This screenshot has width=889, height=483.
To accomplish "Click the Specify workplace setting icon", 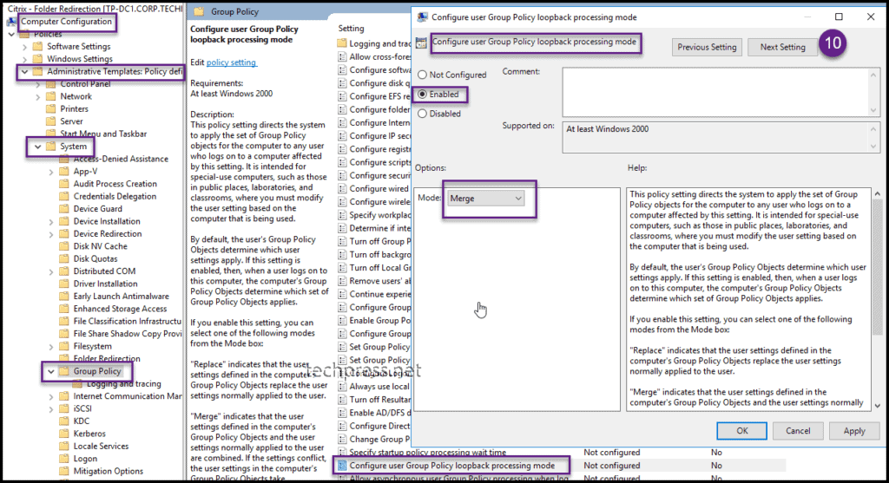I will (342, 214).
